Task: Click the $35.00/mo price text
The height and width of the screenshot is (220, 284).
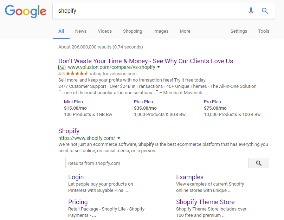Action: (145, 108)
